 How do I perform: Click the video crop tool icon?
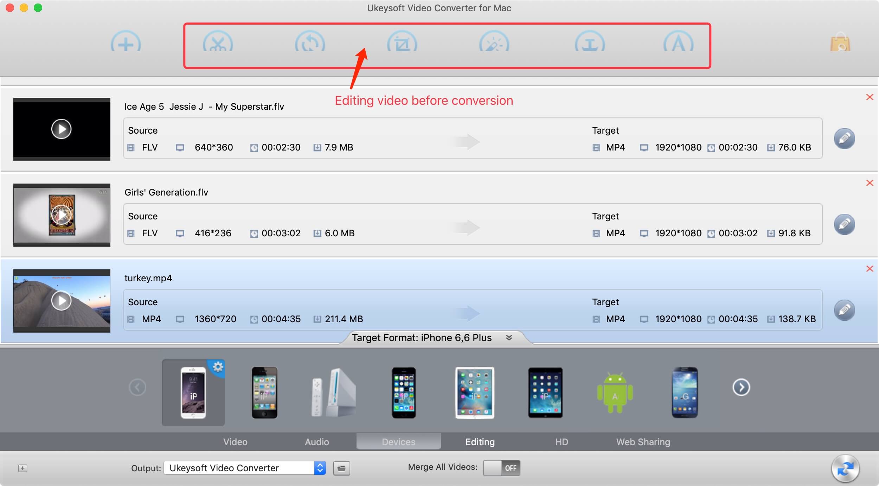(x=402, y=43)
